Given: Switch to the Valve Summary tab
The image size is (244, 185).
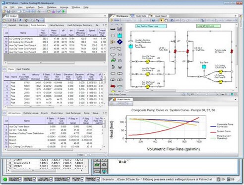Looking at the screenshot, I should [57, 25].
